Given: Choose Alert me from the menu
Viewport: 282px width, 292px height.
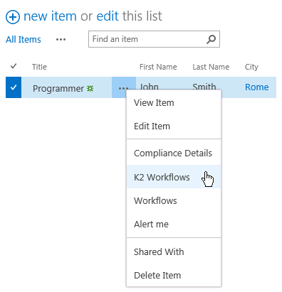Looking at the screenshot, I should [x=174, y=224].
